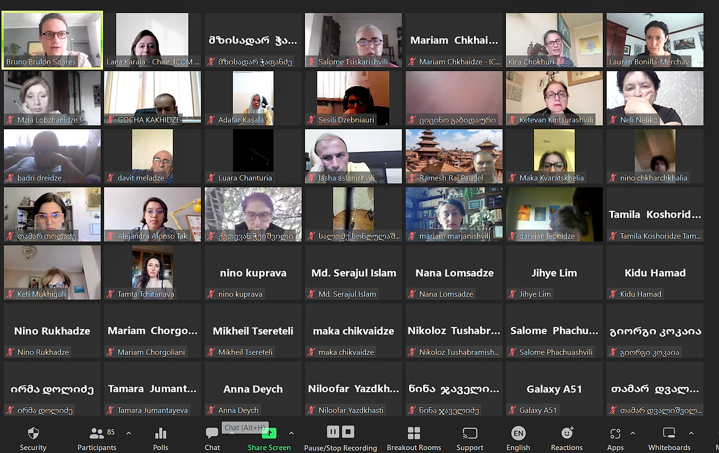
Task: Open the Chat panel
Action: [x=212, y=433]
